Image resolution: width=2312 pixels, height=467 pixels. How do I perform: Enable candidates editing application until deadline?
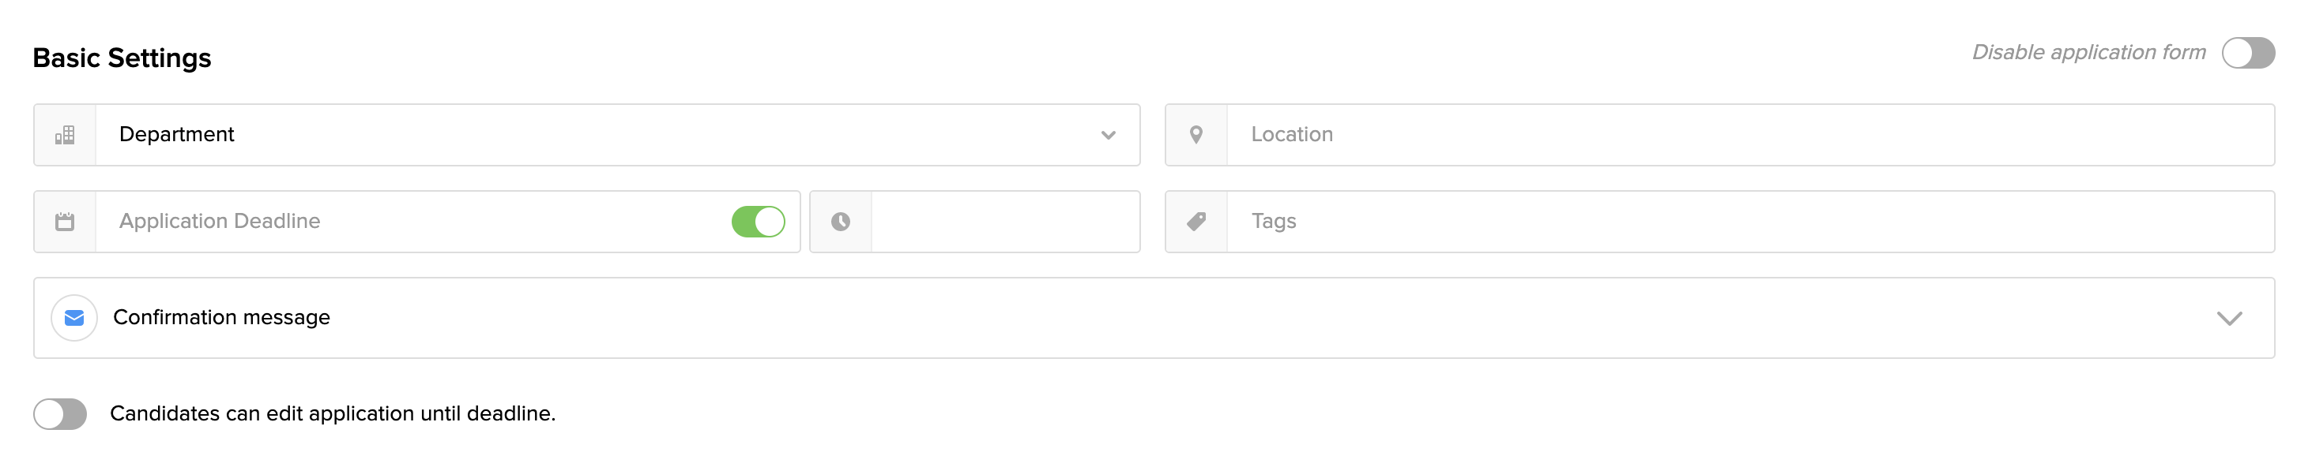point(60,414)
